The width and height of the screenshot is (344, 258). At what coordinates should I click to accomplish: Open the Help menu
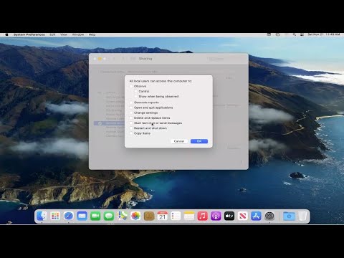click(x=92, y=34)
